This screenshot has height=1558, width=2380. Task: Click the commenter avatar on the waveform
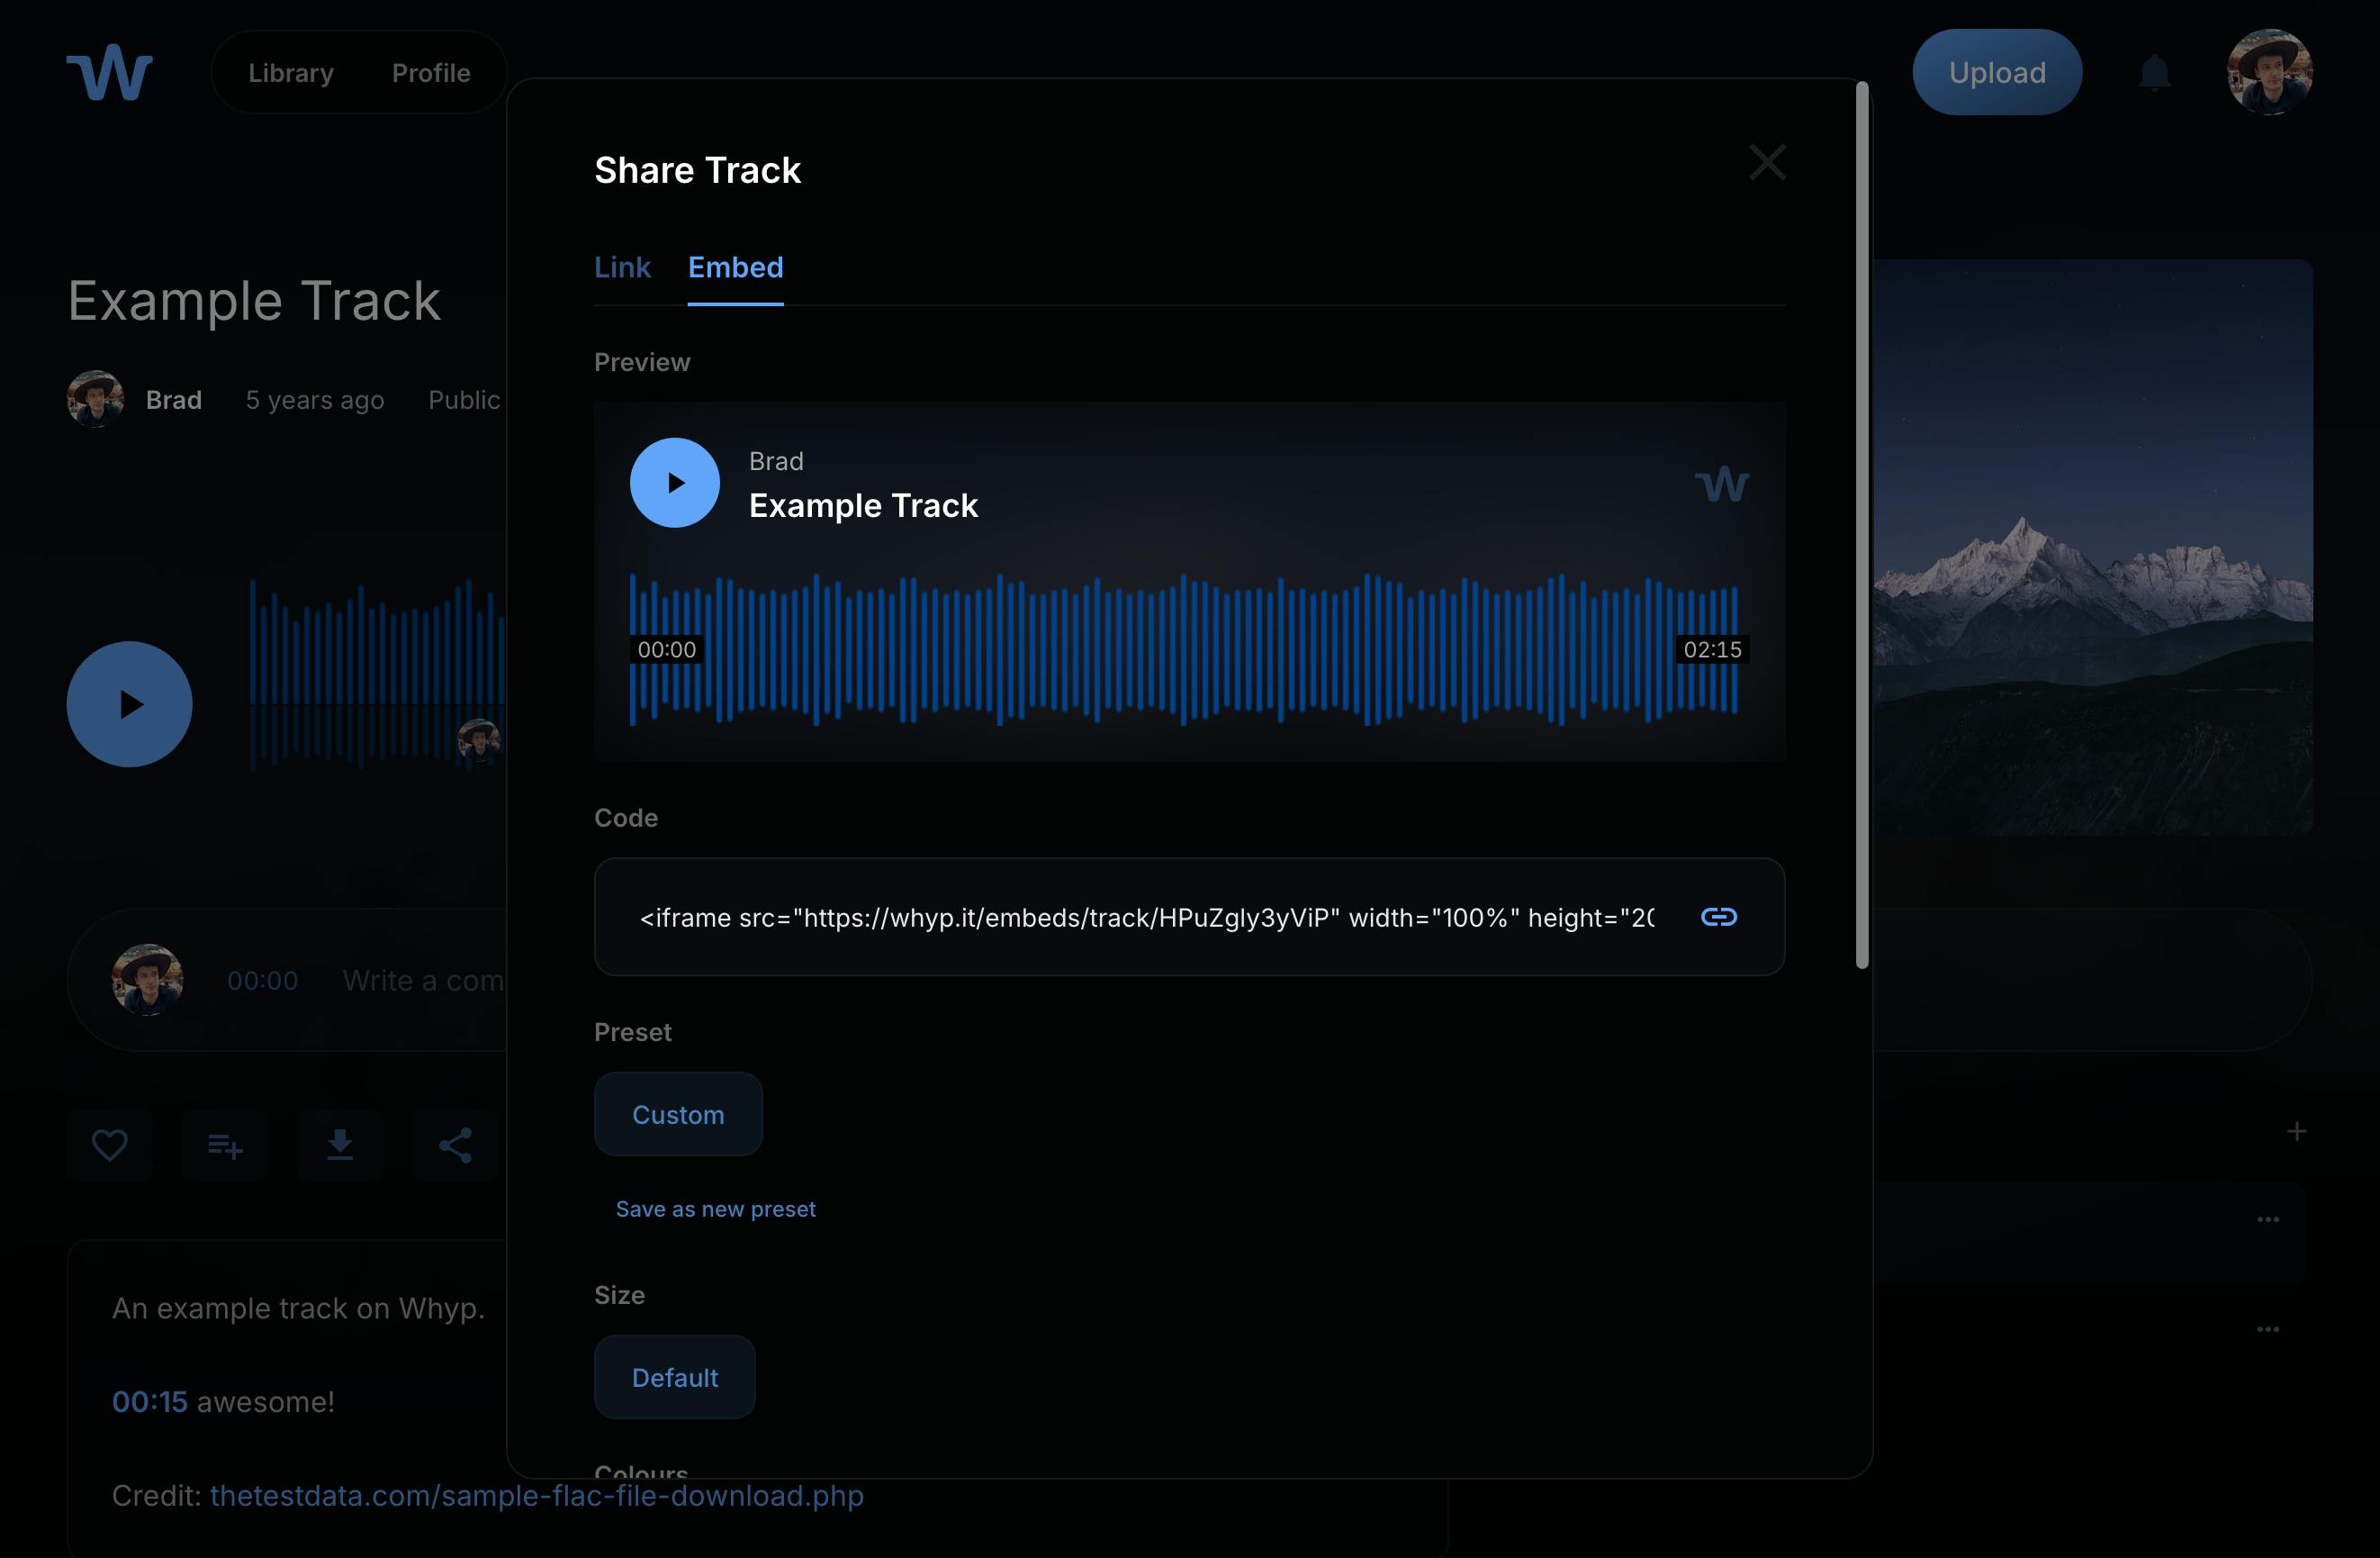coord(478,740)
